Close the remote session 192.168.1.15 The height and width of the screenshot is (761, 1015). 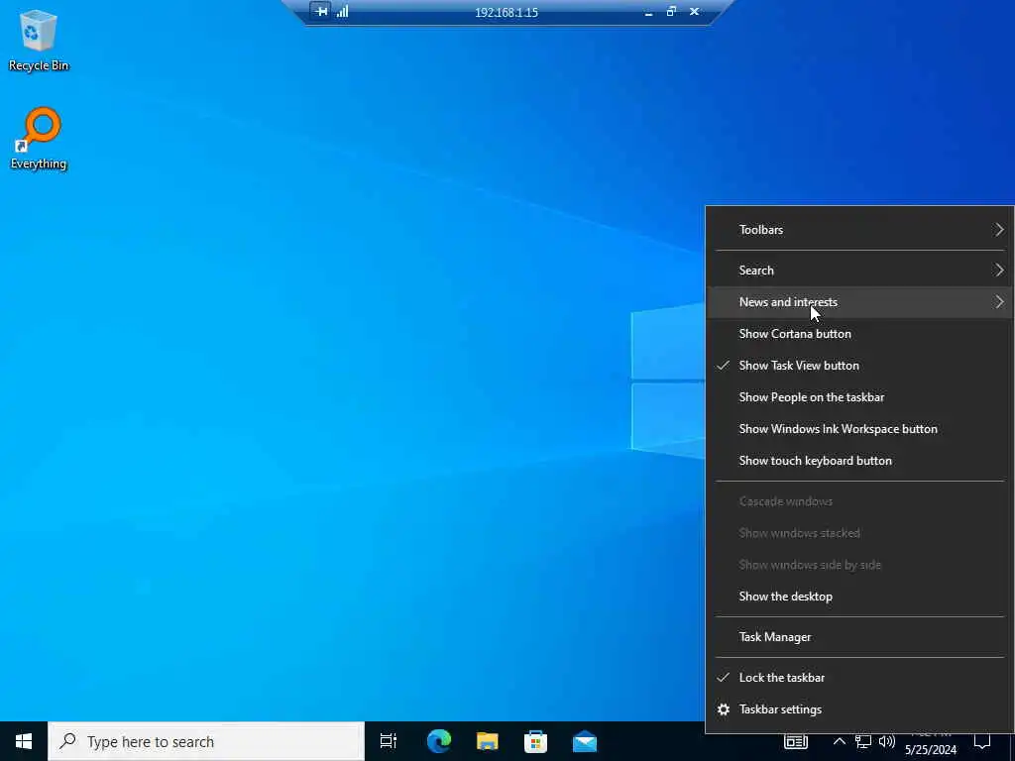(x=695, y=12)
